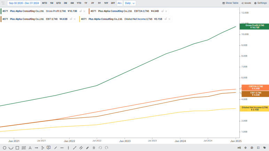Click the Gross Profit (LTM) legend text
The width and height of the screenshot is (269, 151).
[x=56, y=11]
